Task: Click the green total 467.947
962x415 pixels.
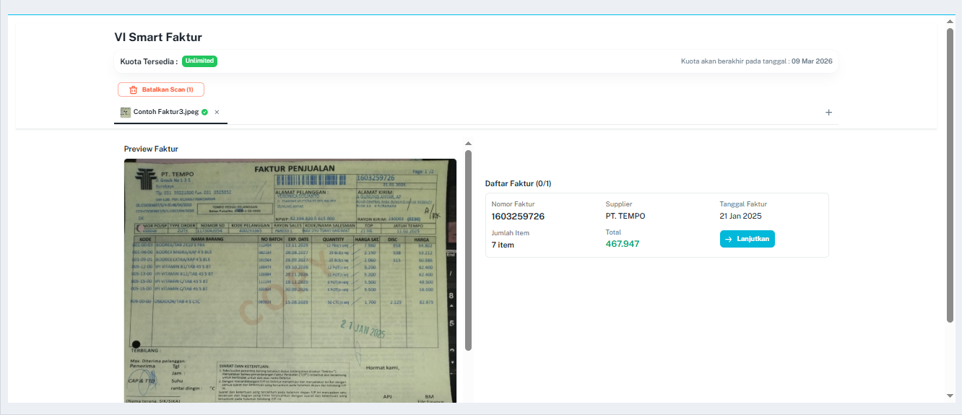Action: [x=622, y=244]
